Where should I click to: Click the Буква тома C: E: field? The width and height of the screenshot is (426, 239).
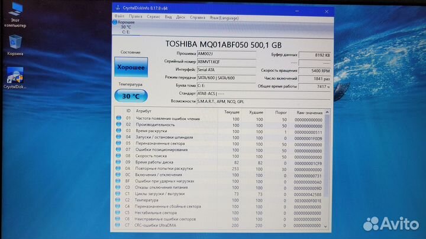coord(226,86)
